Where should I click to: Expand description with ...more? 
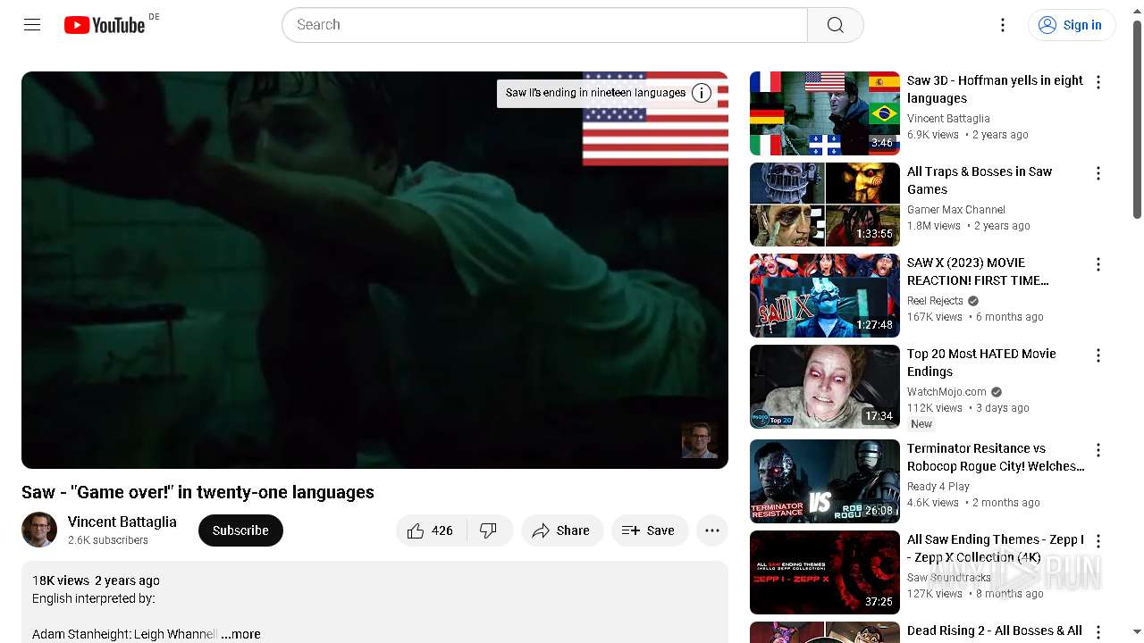(241, 634)
